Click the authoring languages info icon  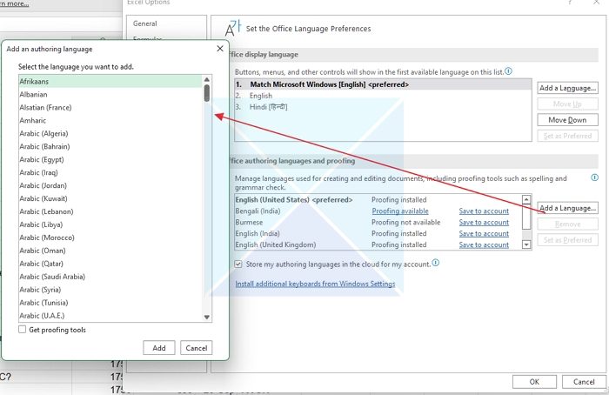(x=594, y=177)
